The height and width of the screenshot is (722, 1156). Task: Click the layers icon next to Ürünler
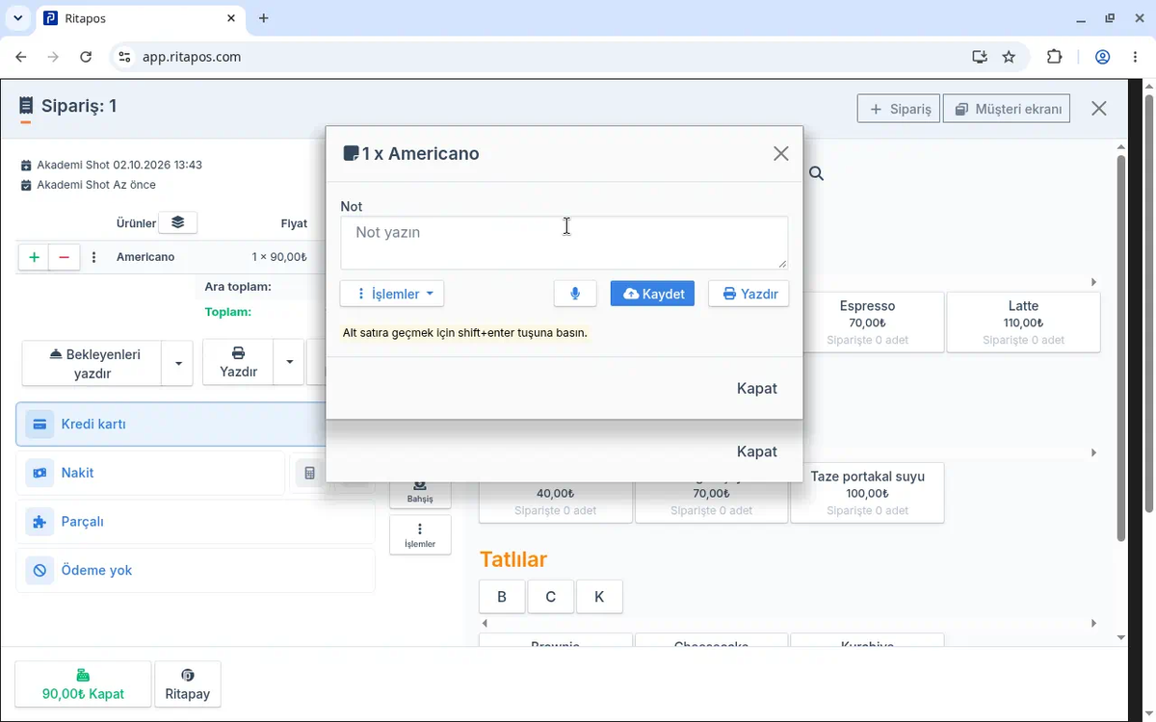tap(177, 222)
